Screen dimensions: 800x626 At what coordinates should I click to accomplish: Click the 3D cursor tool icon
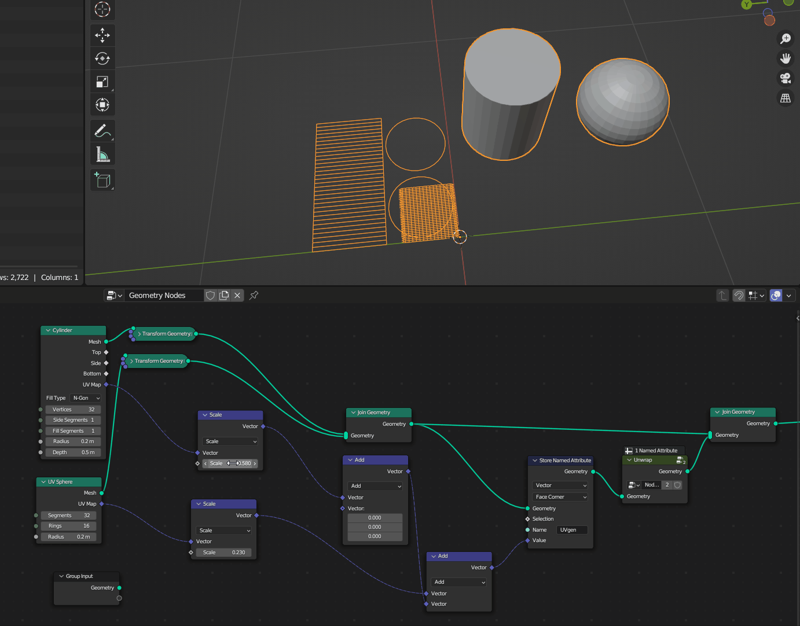pyautogui.click(x=102, y=10)
